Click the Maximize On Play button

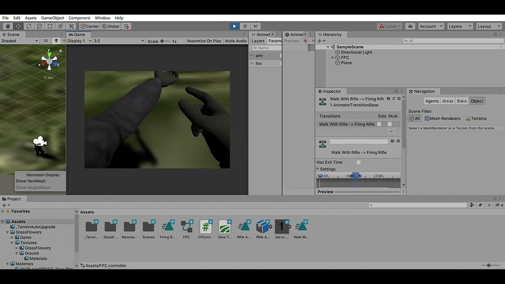[x=204, y=41]
